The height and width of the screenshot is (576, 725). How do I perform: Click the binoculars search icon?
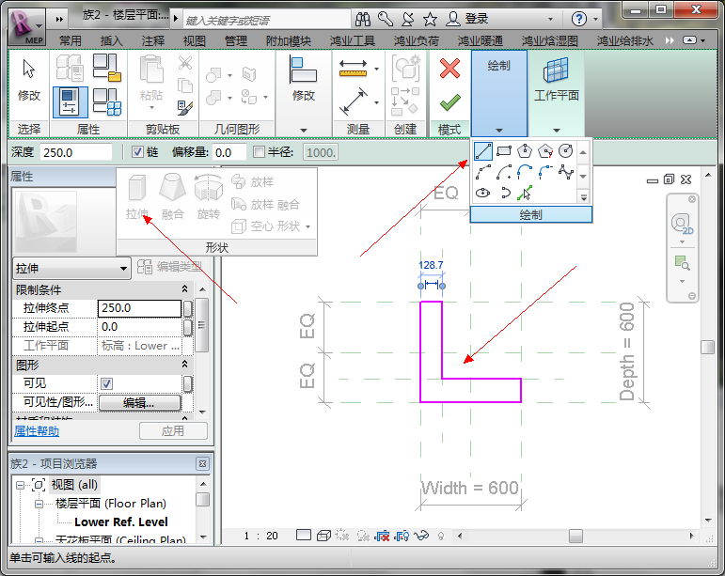tap(363, 19)
